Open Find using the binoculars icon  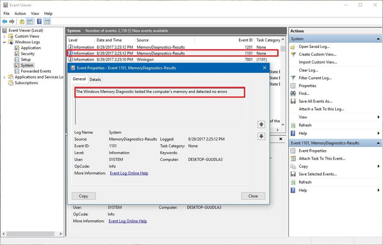coord(293,93)
